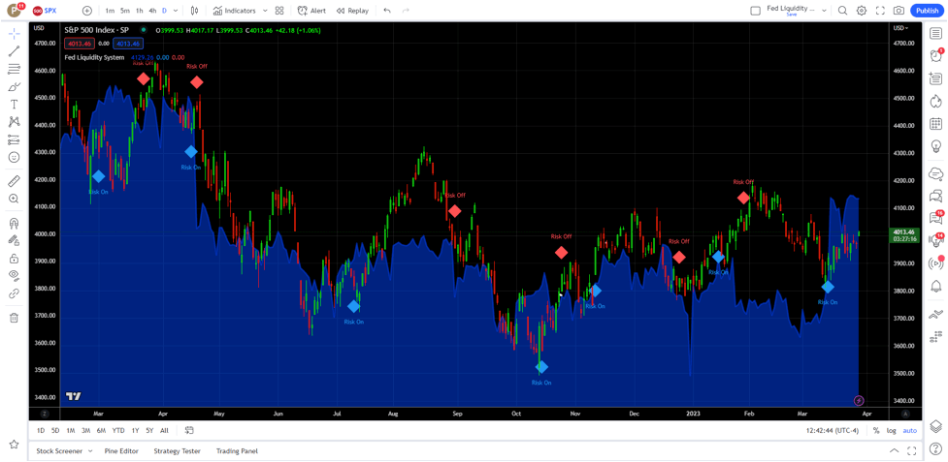Open chart settings gear icon
948x462 pixels.
pos(861,11)
